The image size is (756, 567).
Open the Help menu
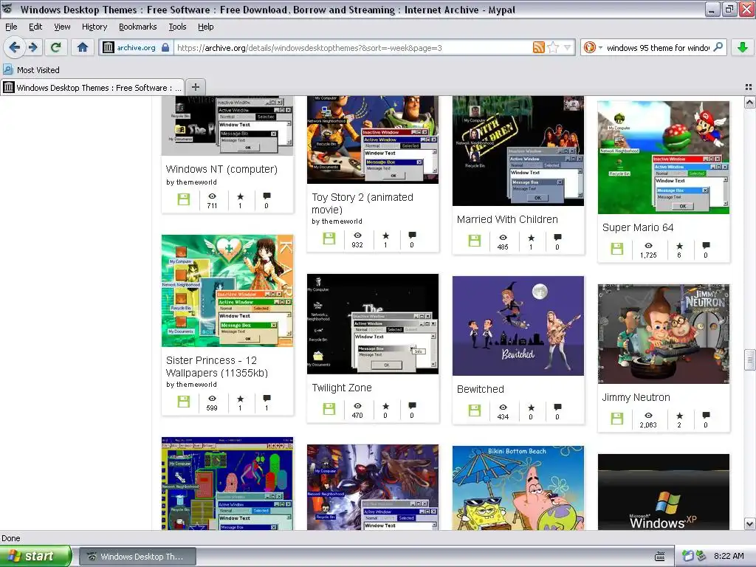(x=206, y=27)
